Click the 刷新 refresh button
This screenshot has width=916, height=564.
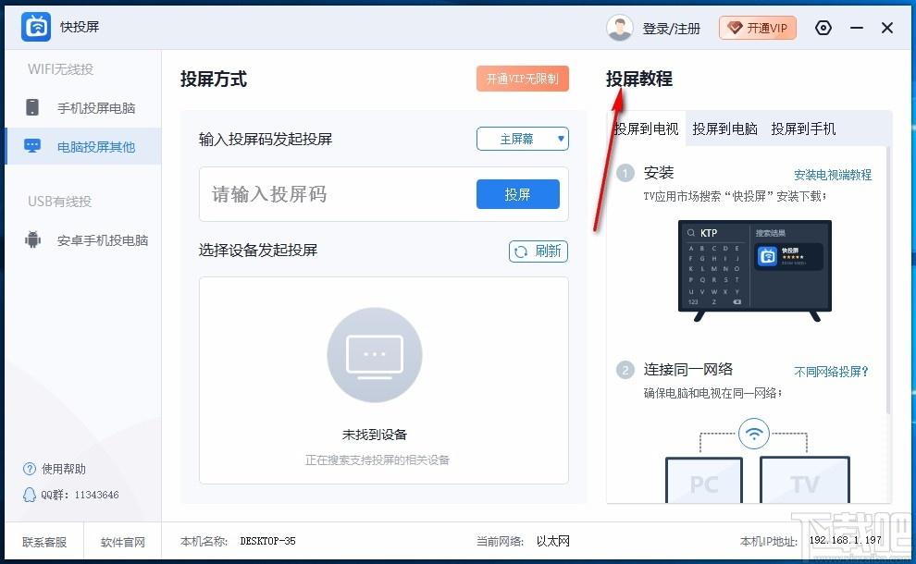point(538,251)
